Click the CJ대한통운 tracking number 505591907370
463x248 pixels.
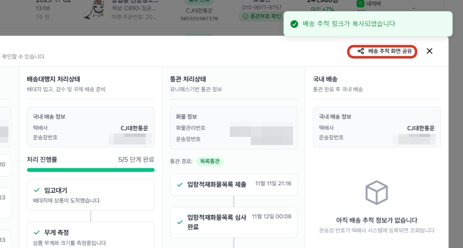(x=199, y=19)
